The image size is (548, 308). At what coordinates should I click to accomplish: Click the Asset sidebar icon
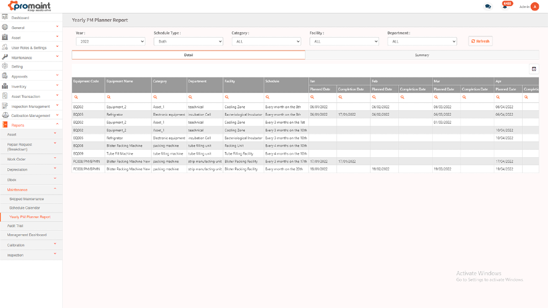pyautogui.click(x=5, y=37)
